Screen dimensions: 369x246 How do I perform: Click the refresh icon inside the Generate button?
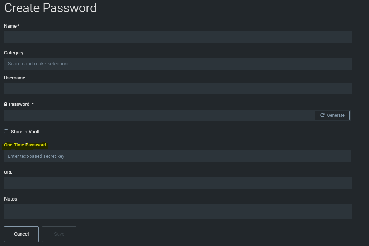click(x=322, y=115)
